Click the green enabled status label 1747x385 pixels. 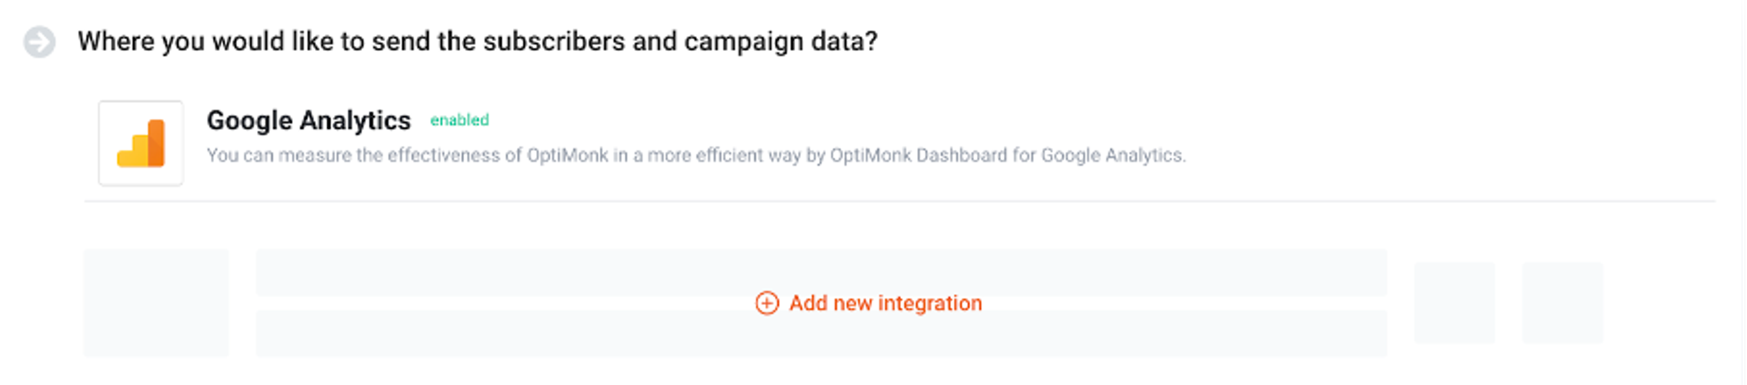click(x=459, y=120)
